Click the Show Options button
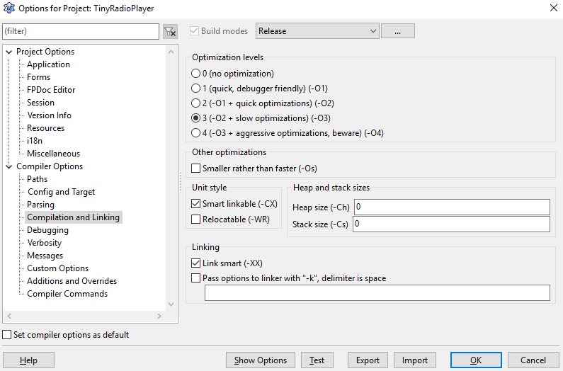Viewport: 563px width, 371px height. pyautogui.click(x=261, y=360)
